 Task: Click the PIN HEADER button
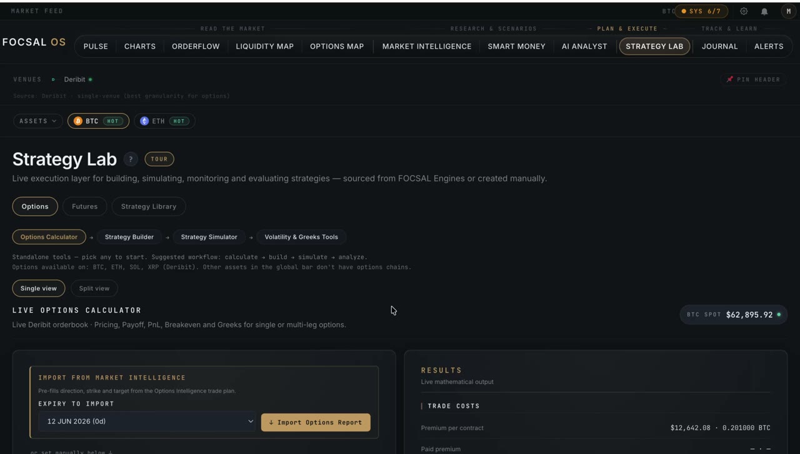[x=753, y=79]
